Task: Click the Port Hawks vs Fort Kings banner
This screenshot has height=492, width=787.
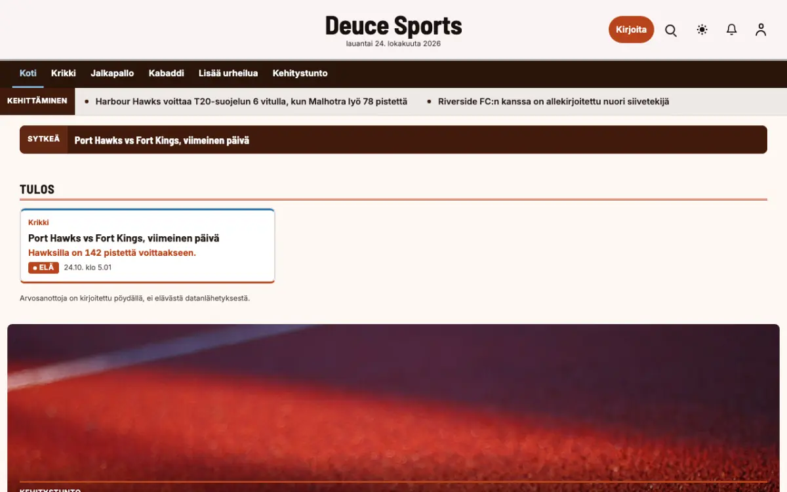Action: 393,140
